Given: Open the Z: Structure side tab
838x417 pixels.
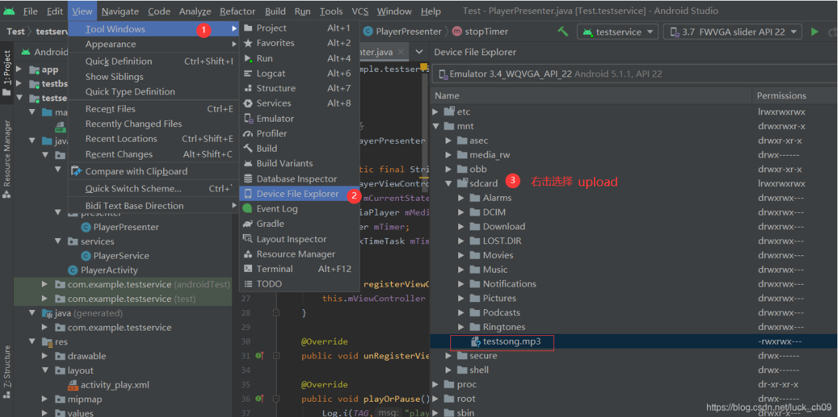Looking at the screenshot, I should point(7,371).
